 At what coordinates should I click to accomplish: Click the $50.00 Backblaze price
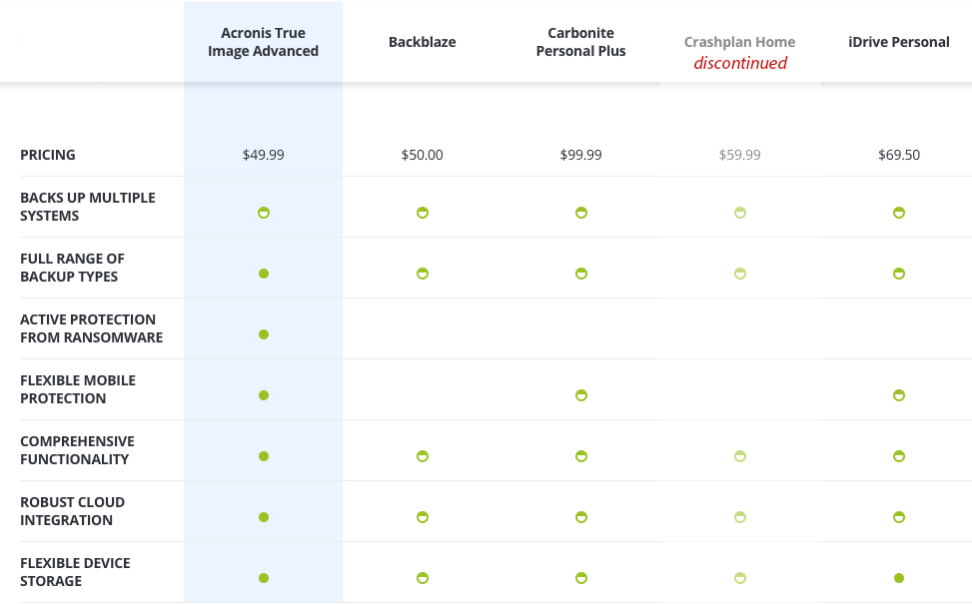tap(423, 155)
